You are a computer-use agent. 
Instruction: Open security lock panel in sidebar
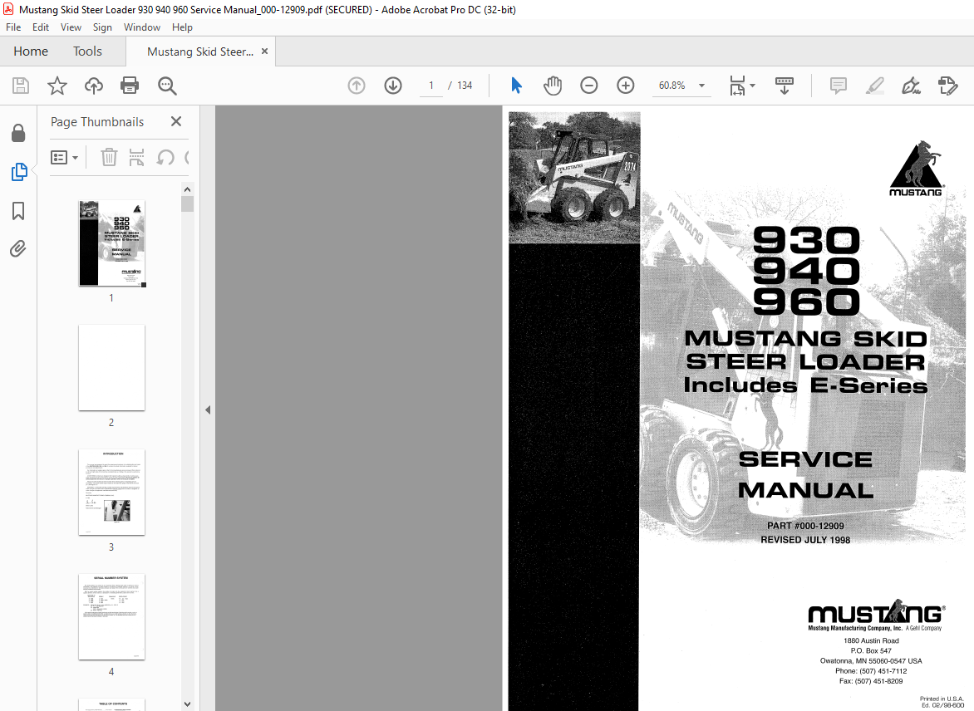(x=18, y=133)
